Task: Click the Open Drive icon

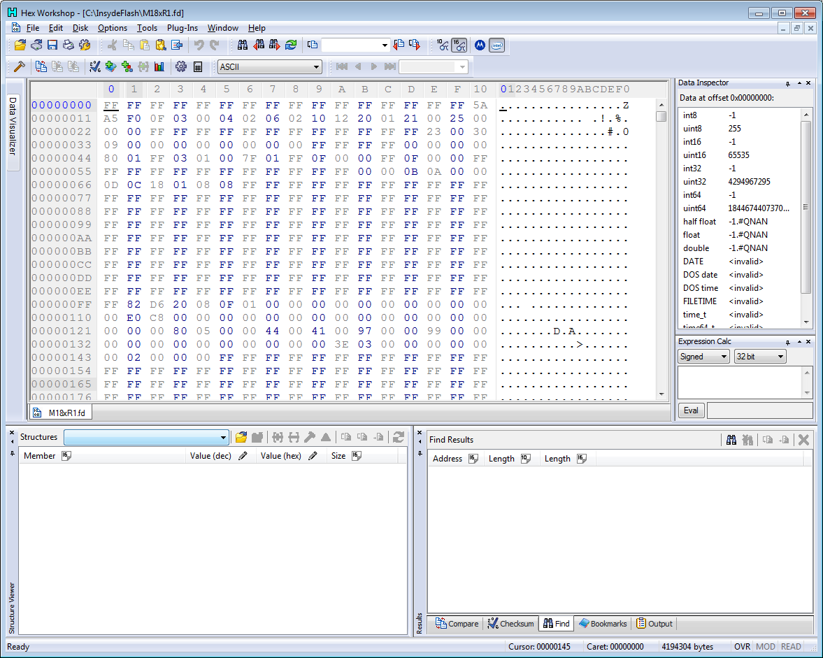Action: click(x=36, y=45)
